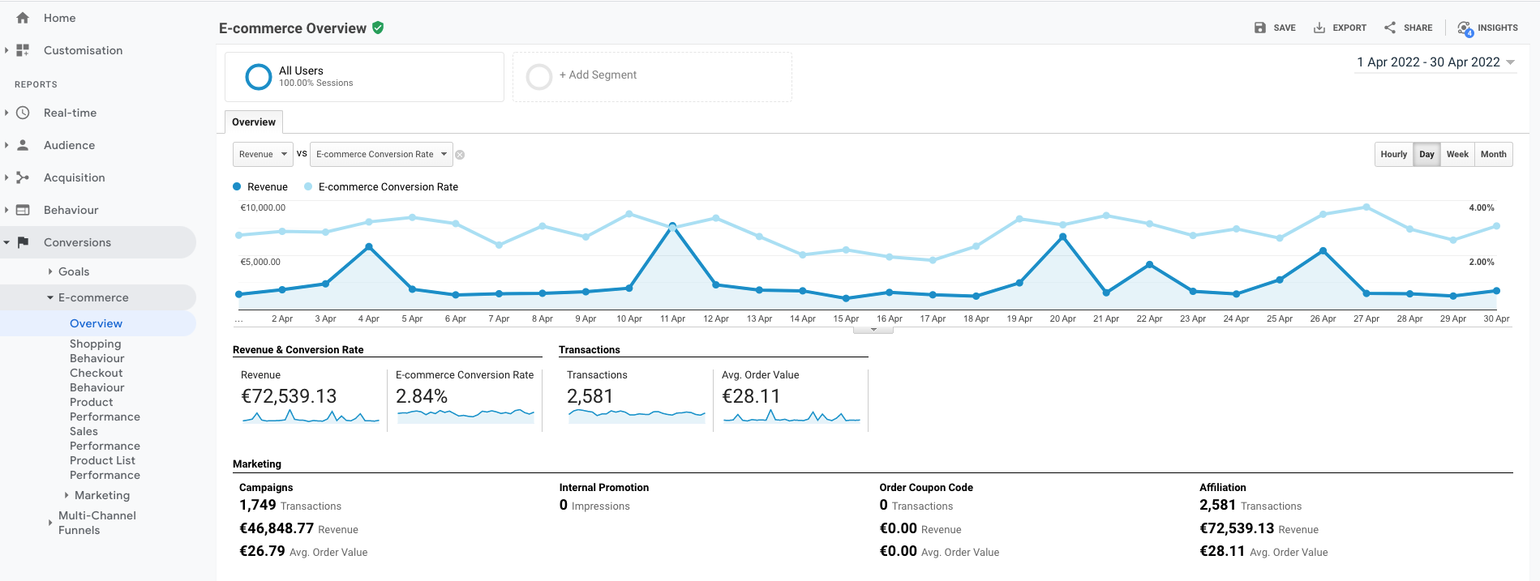This screenshot has height=581, width=1540.
Task: Click the Save report disk icon
Action: coord(1260,28)
